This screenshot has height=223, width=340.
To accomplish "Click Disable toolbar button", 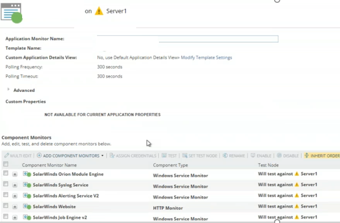I will pyautogui.click(x=288, y=155).
